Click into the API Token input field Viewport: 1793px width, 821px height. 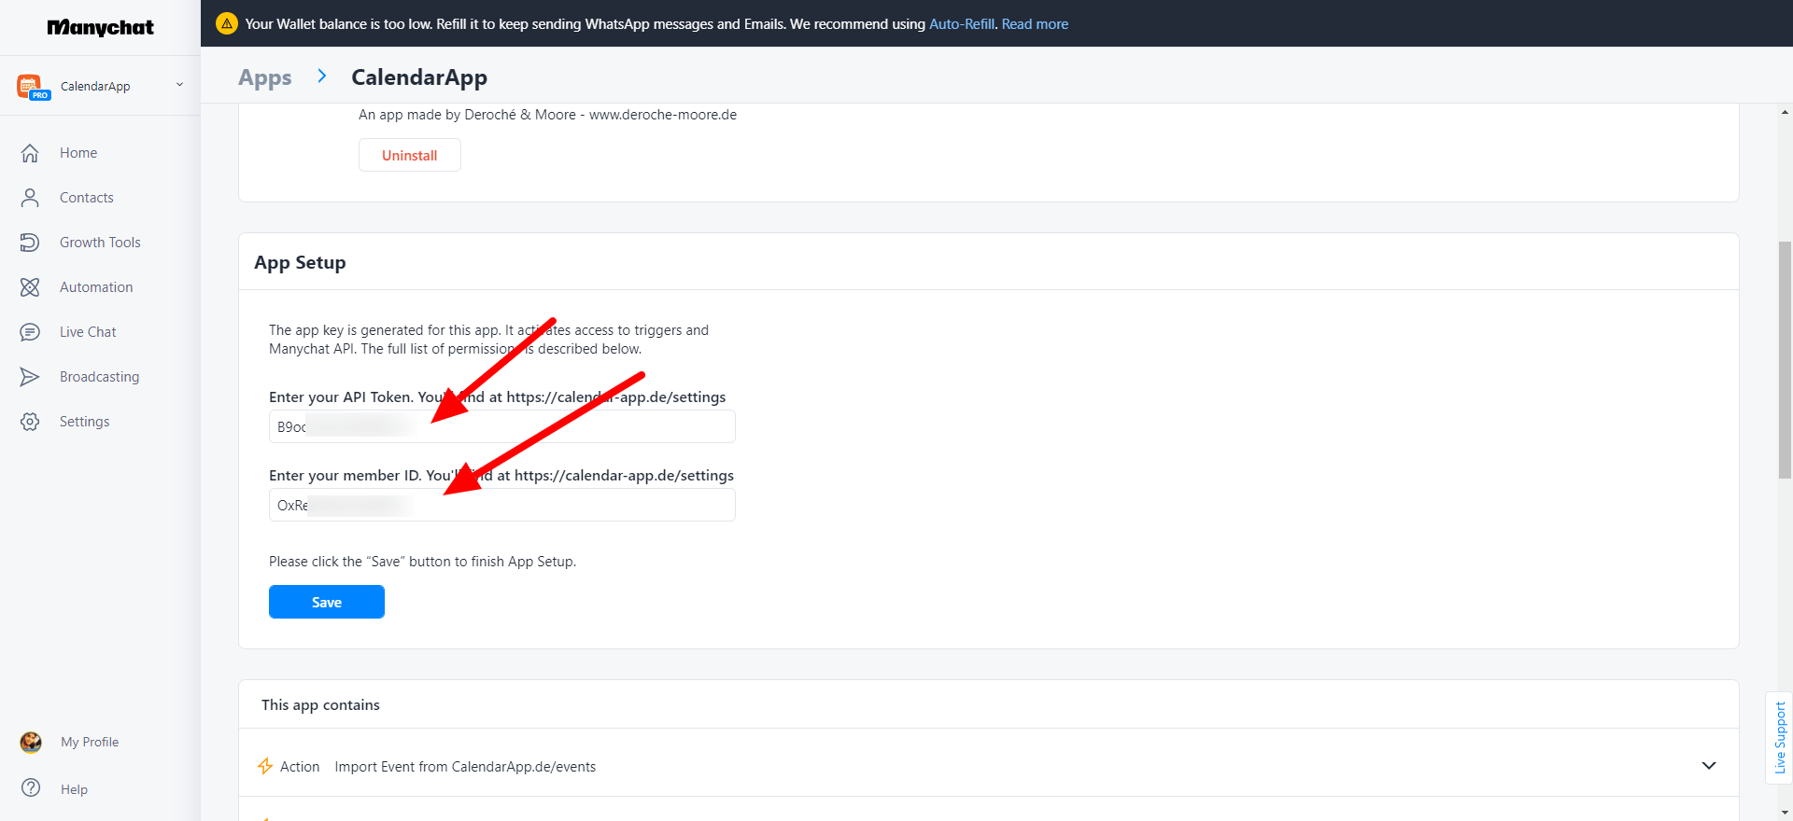[502, 426]
